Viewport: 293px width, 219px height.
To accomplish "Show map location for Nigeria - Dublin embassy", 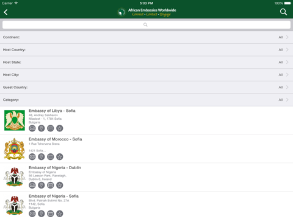I will [42, 185].
